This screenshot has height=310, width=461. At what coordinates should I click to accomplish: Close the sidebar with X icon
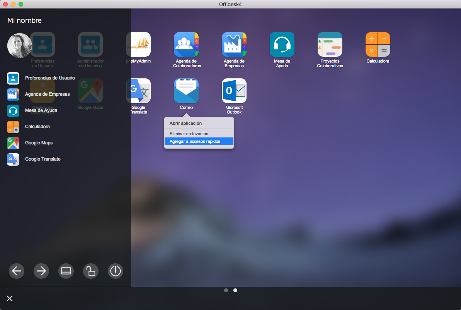pos(10,298)
